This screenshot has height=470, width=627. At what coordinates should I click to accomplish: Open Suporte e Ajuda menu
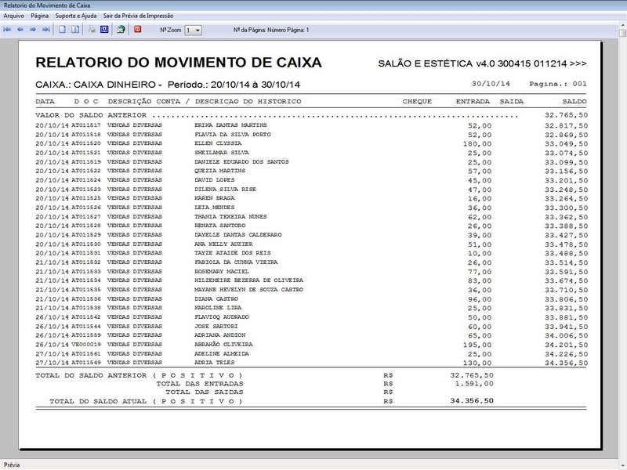[76, 15]
